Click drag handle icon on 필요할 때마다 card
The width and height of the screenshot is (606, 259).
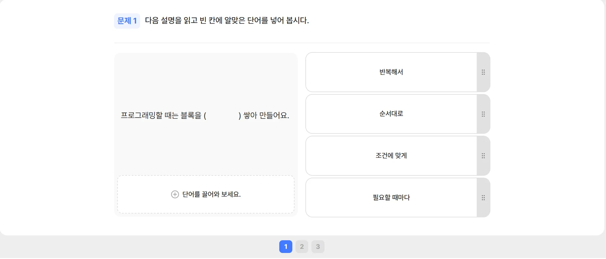click(x=483, y=198)
